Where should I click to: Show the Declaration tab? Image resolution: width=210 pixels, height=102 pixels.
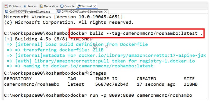49,6
